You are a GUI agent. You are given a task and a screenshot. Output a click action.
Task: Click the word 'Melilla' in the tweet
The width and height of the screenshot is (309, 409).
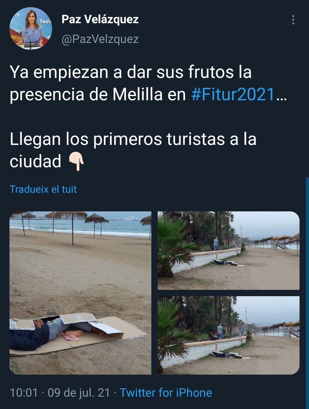pos(138,95)
